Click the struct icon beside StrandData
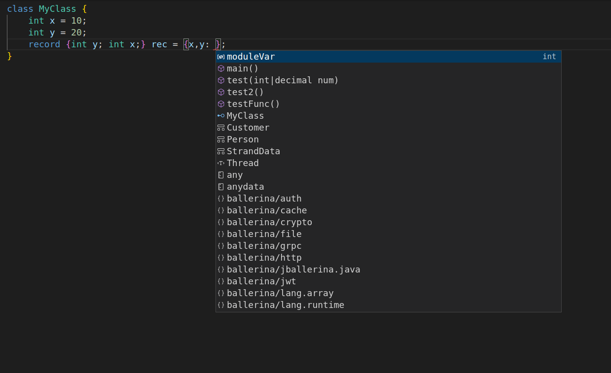 click(x=221, y=151)
